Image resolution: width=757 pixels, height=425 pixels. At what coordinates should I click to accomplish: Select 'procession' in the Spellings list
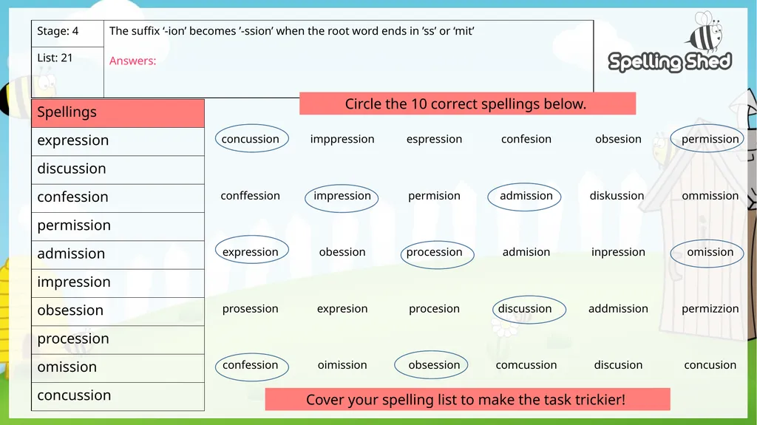pyautogui.click(x=118, y=339)
